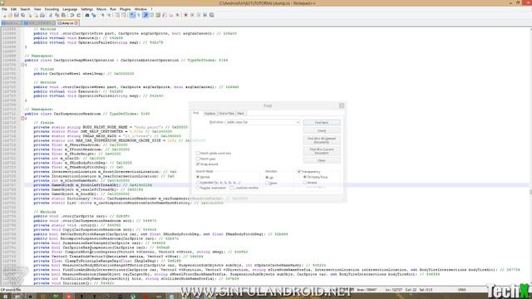Click the Print toolbar icon
Screen dimensions: 532x299
pyautogui.click(x=42, y=15)
